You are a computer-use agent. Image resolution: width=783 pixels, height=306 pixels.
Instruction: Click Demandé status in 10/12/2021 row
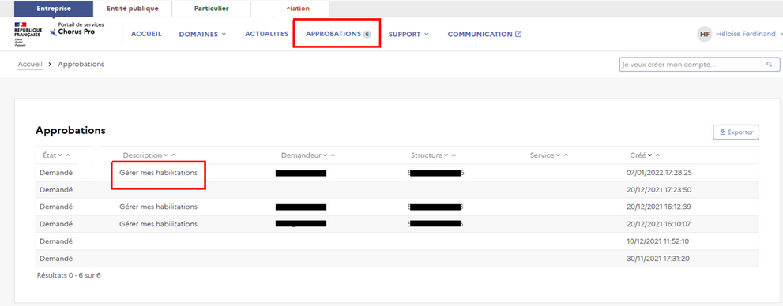(56, 241)
